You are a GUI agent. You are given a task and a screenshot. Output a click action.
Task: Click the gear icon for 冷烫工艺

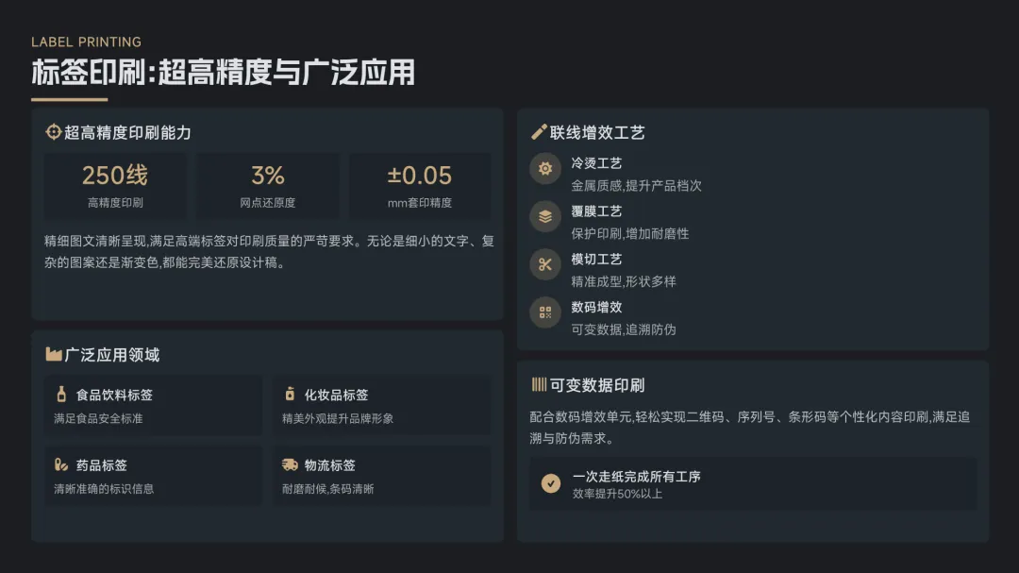545,169
